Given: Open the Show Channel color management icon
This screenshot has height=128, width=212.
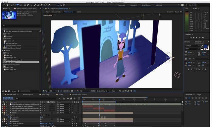Looking at the screenshot, I should point(78,91).
